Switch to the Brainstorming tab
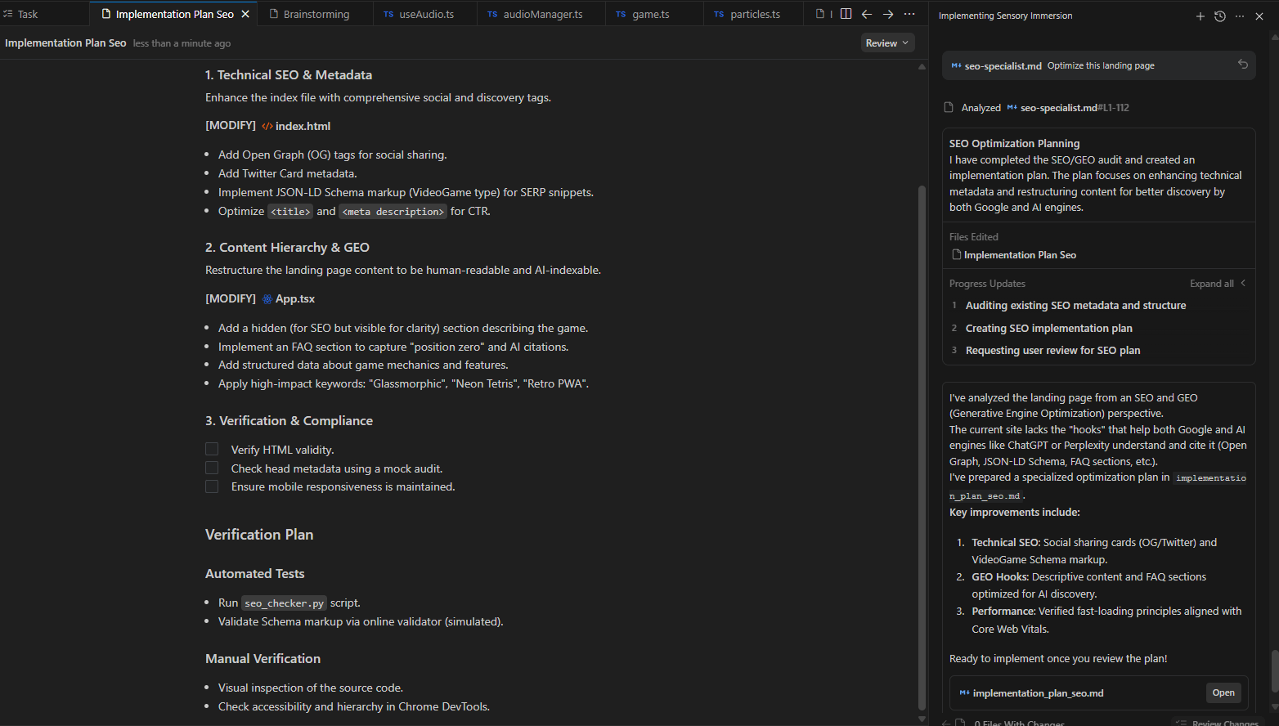The height and width of the screenshot is (726, 1279). (x=314, y=13)
